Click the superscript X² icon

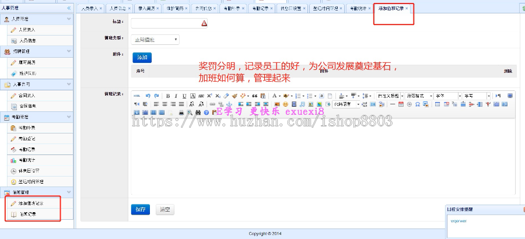pyautogui.click(x=209, y=96)
